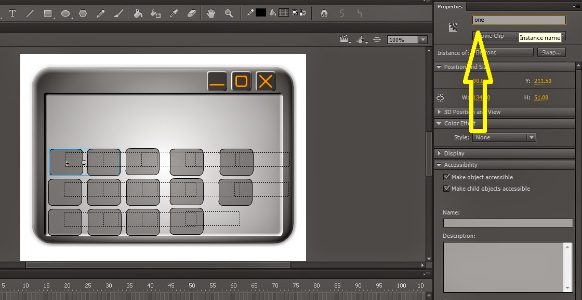Click the stroke color pencil icon

coord(250,13)
